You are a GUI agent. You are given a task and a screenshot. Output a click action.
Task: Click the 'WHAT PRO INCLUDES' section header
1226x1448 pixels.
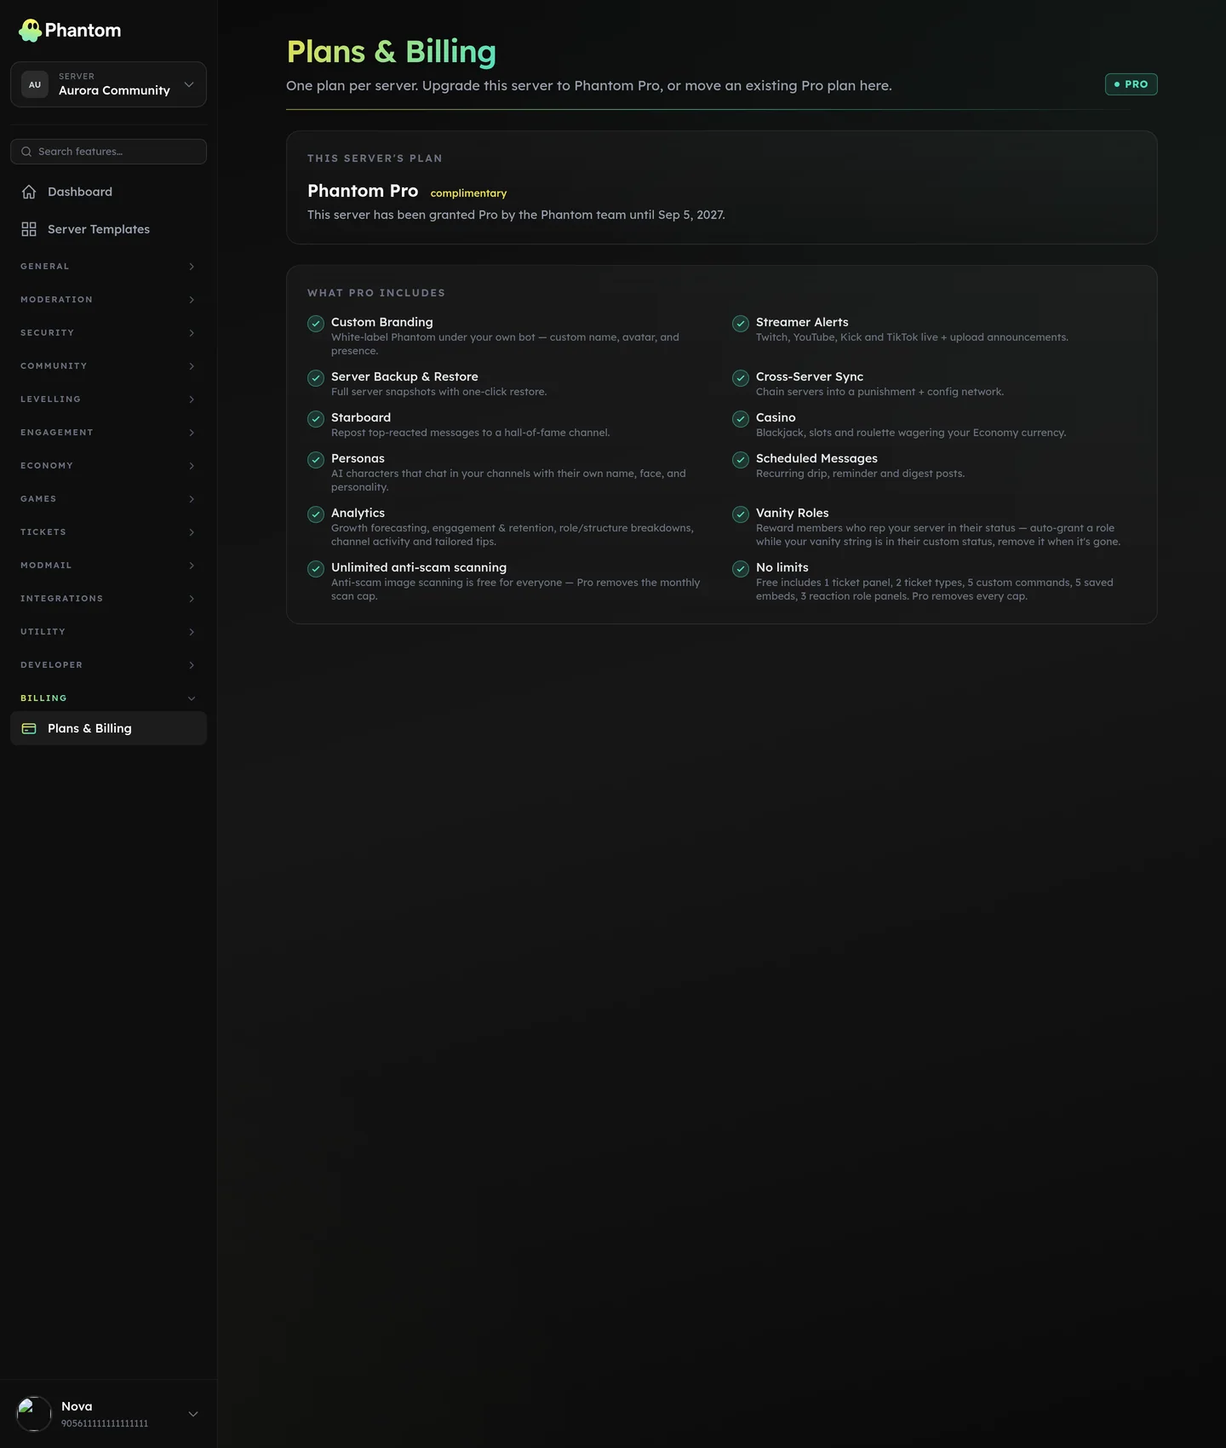[x=376, y=293]
